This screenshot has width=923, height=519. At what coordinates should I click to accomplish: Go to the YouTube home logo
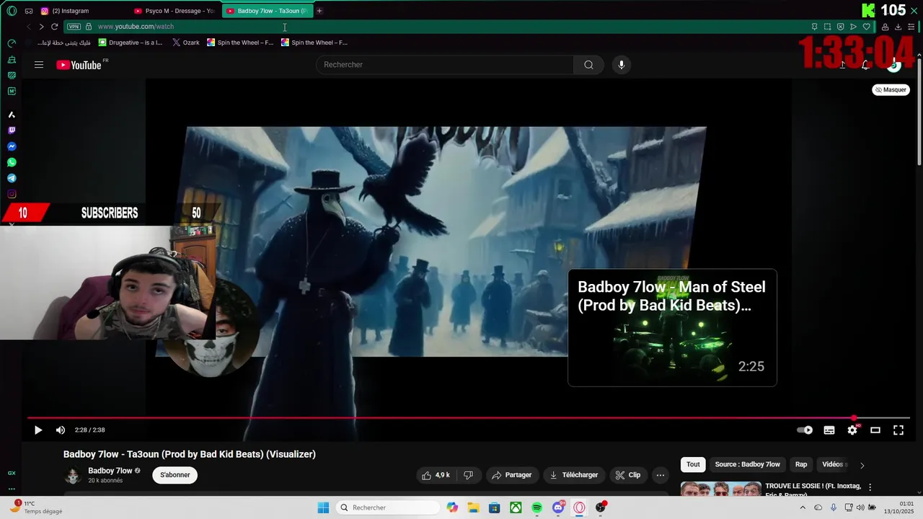pyautogui.click(x=79, y=65)
